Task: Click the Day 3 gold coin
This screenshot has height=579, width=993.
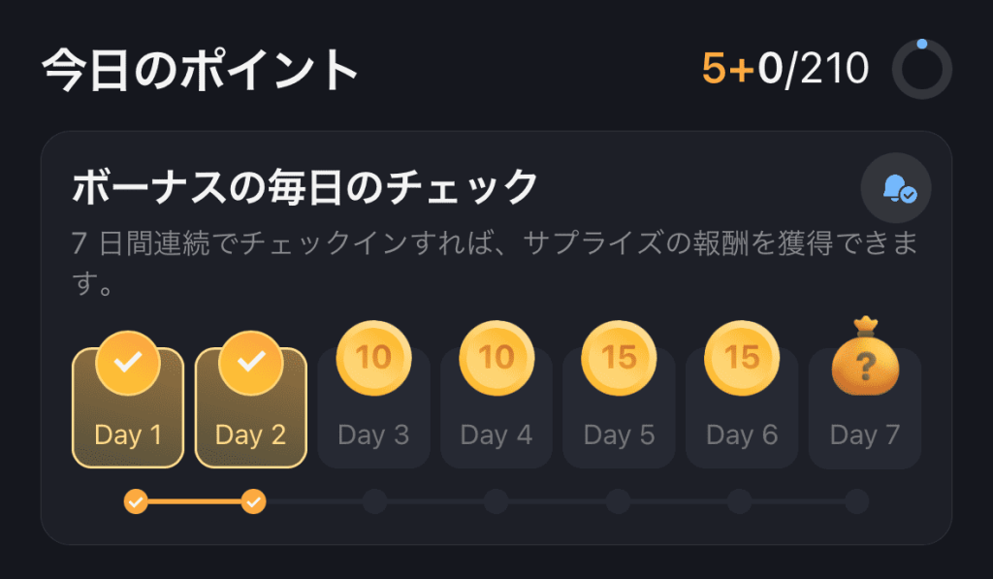Action: click(373, 357)
